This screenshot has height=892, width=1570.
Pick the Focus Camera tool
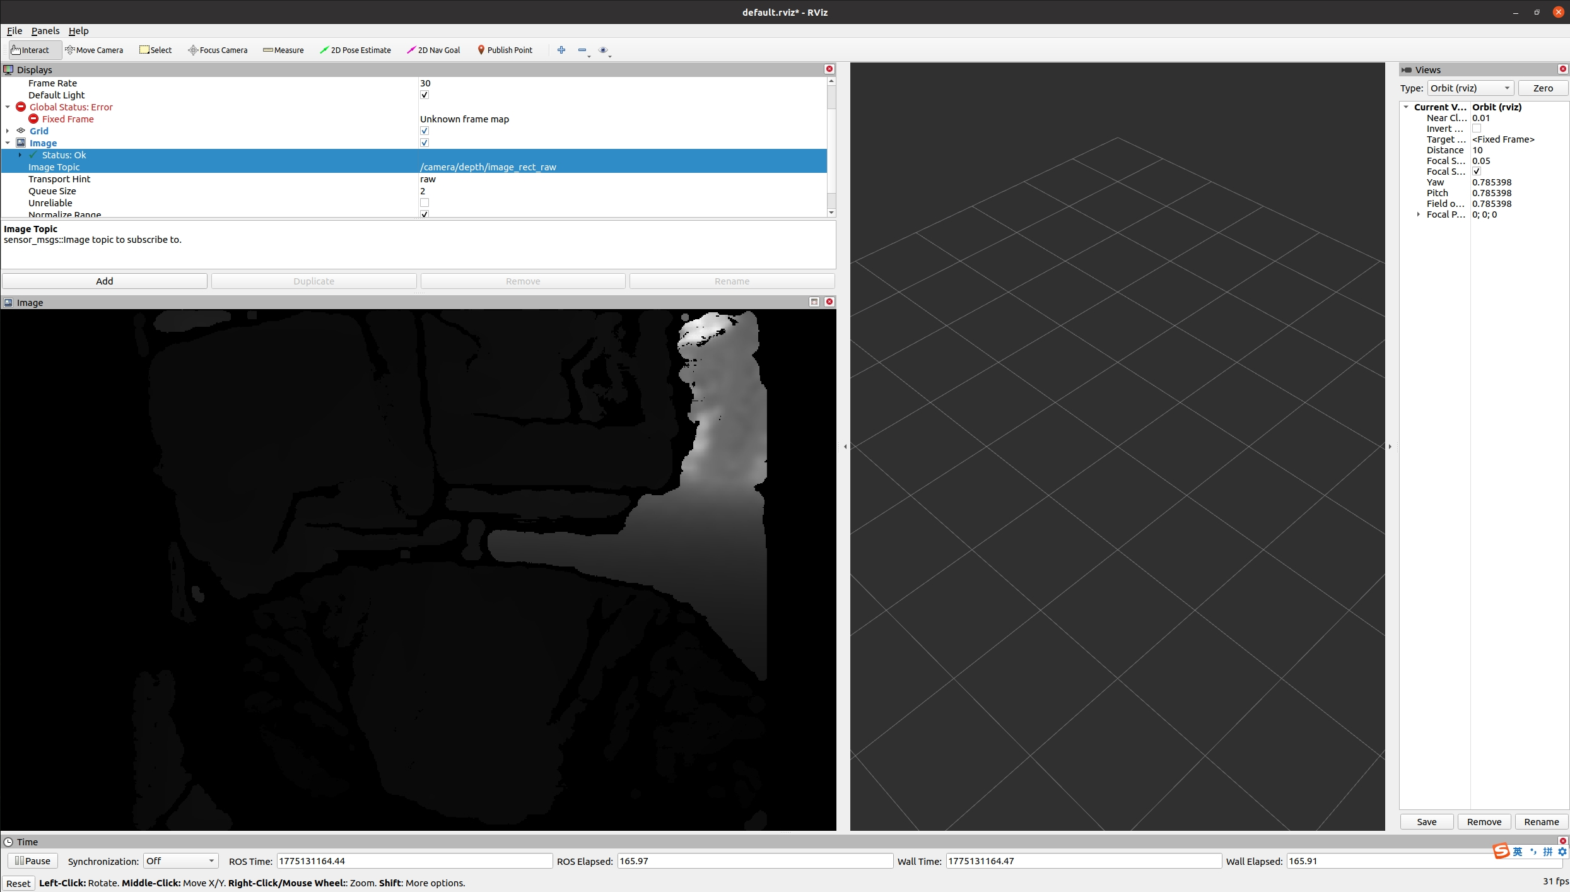point(218,50)
